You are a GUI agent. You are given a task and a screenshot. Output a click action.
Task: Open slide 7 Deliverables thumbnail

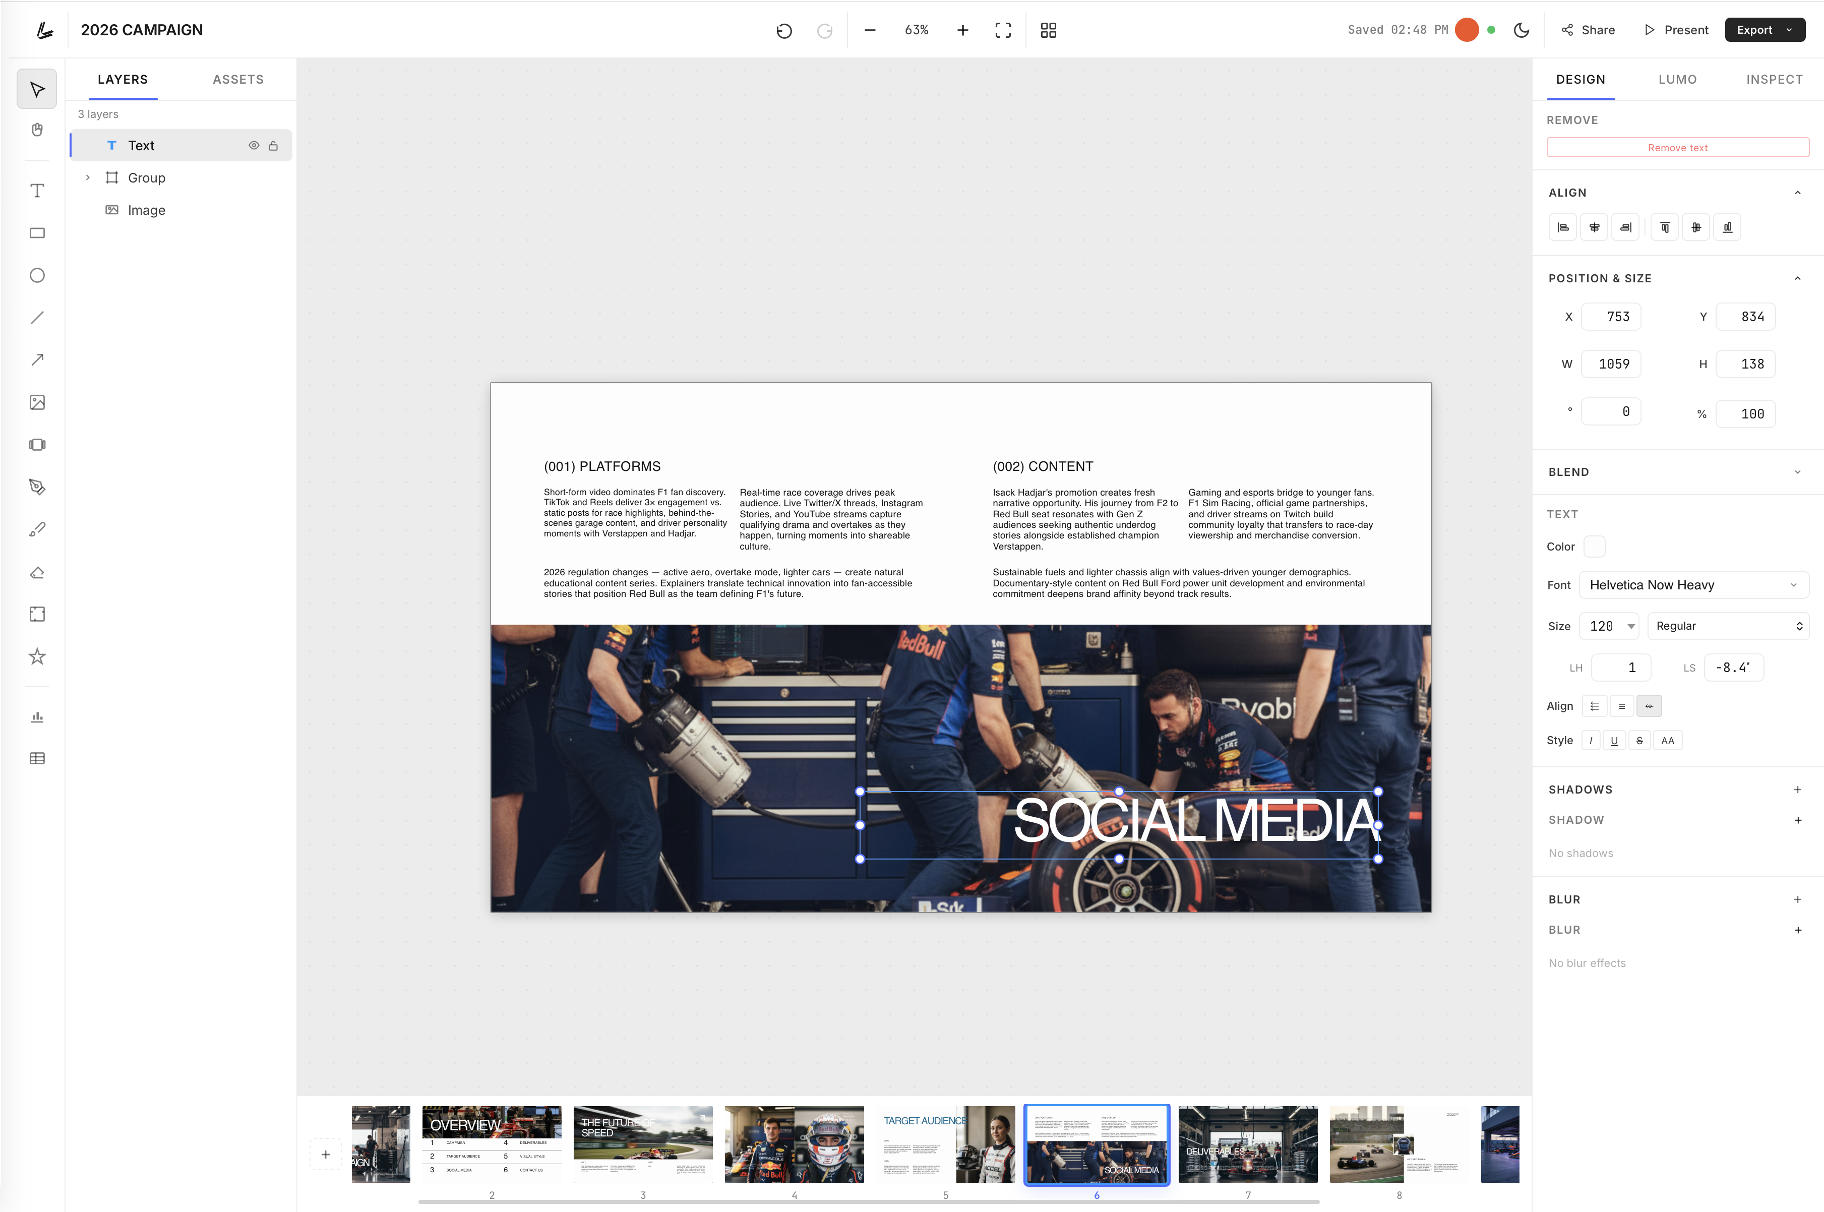pyautogui.click(x=1247, y=1144)
